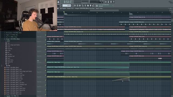Toggle the mute dot on Track 16
173x97 pixels.
coord(45,66)
